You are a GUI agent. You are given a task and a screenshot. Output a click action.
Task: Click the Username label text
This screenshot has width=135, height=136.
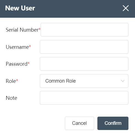pos(17,47)
